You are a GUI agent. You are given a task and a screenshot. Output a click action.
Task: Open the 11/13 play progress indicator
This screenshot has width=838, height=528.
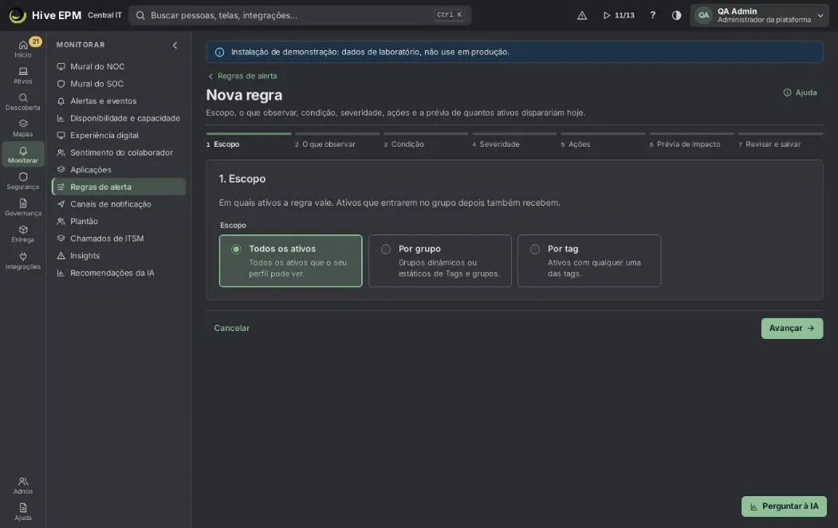coord(619,15)
